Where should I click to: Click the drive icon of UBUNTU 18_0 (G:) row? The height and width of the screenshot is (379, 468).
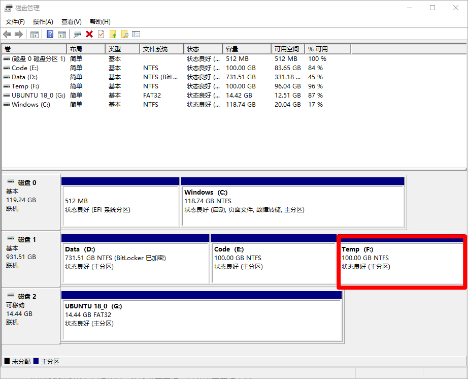[7, 96]
